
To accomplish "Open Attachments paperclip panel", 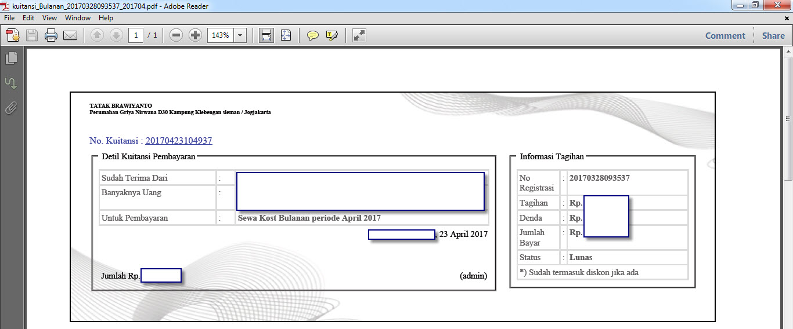I will (11, 108).
